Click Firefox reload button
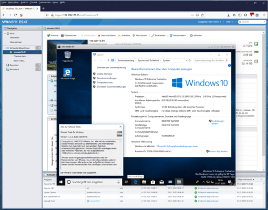The image size is (268, 210). coord(15,15)
